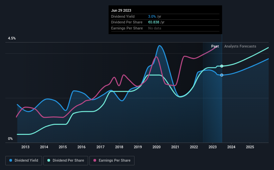The width and height of the screenshot is (274, 170).
Task: Click the blue Dividend Yield legend dot
Action: click(x=11, y=160)
